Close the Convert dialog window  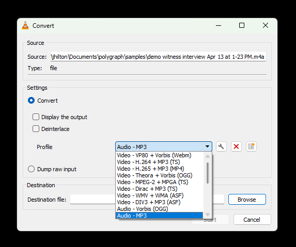pos(266,25)
